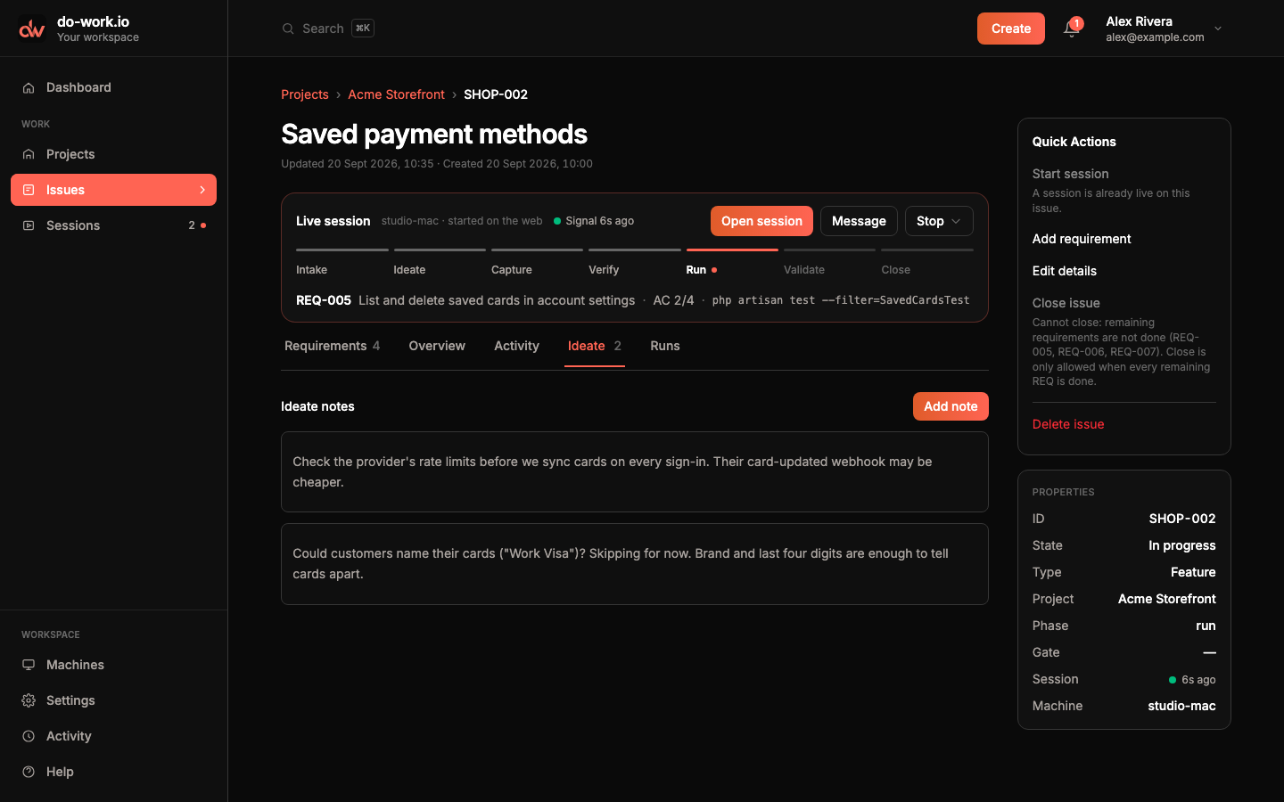This screenshot has height=802, width=1284.
Task: Expand the Issues chevron in sidebar
Action: [202, 190]
